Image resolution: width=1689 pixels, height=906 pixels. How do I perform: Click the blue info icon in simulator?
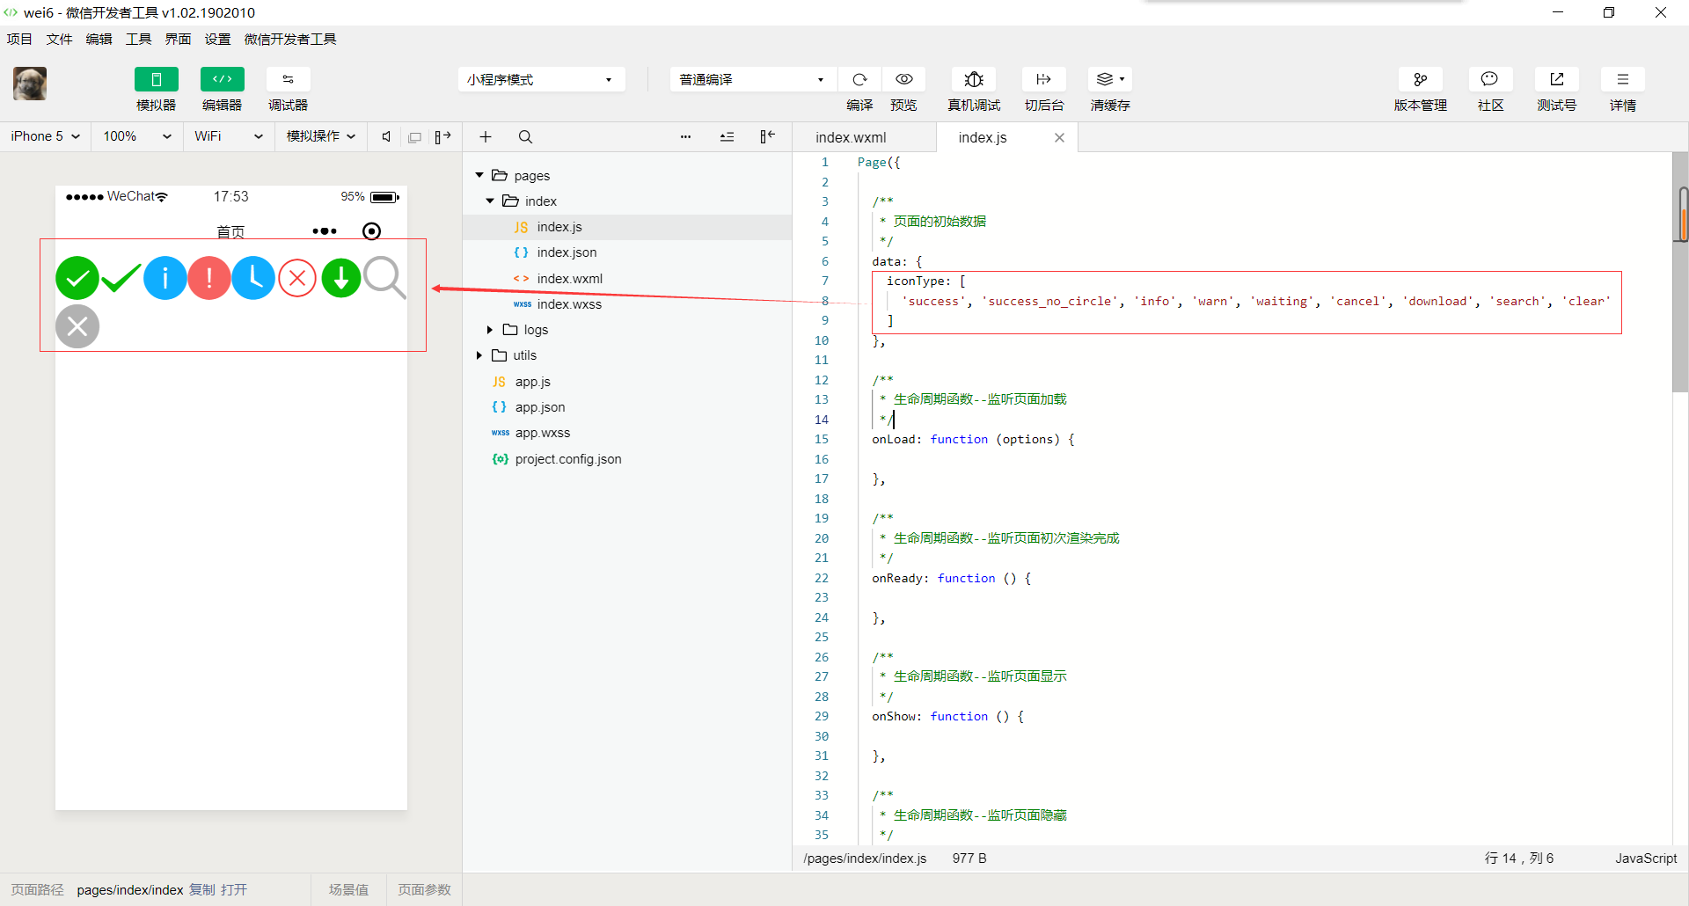coord(165,278)
